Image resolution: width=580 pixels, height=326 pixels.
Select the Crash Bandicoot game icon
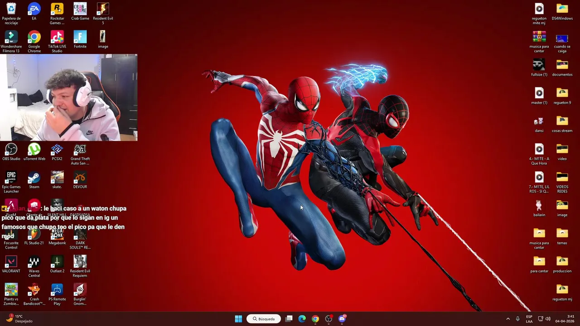click(34, 294)
